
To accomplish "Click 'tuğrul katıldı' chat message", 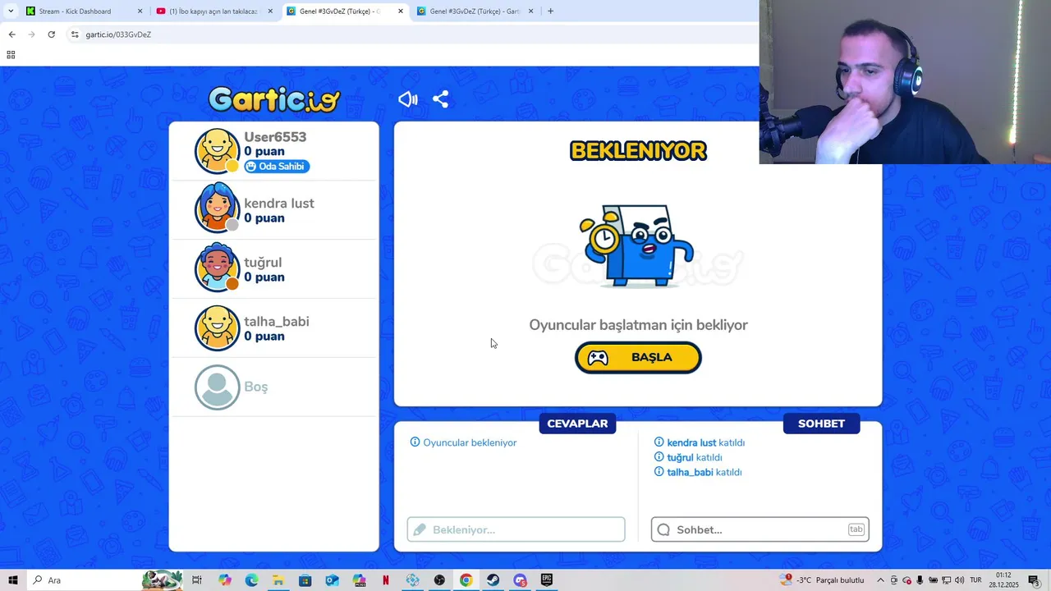I will click(x=688, y=457).
